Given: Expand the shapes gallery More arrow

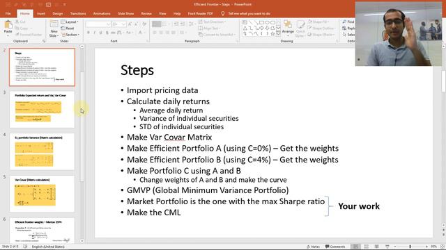Looking at the screenshot, I should click(x=279, y=34).
